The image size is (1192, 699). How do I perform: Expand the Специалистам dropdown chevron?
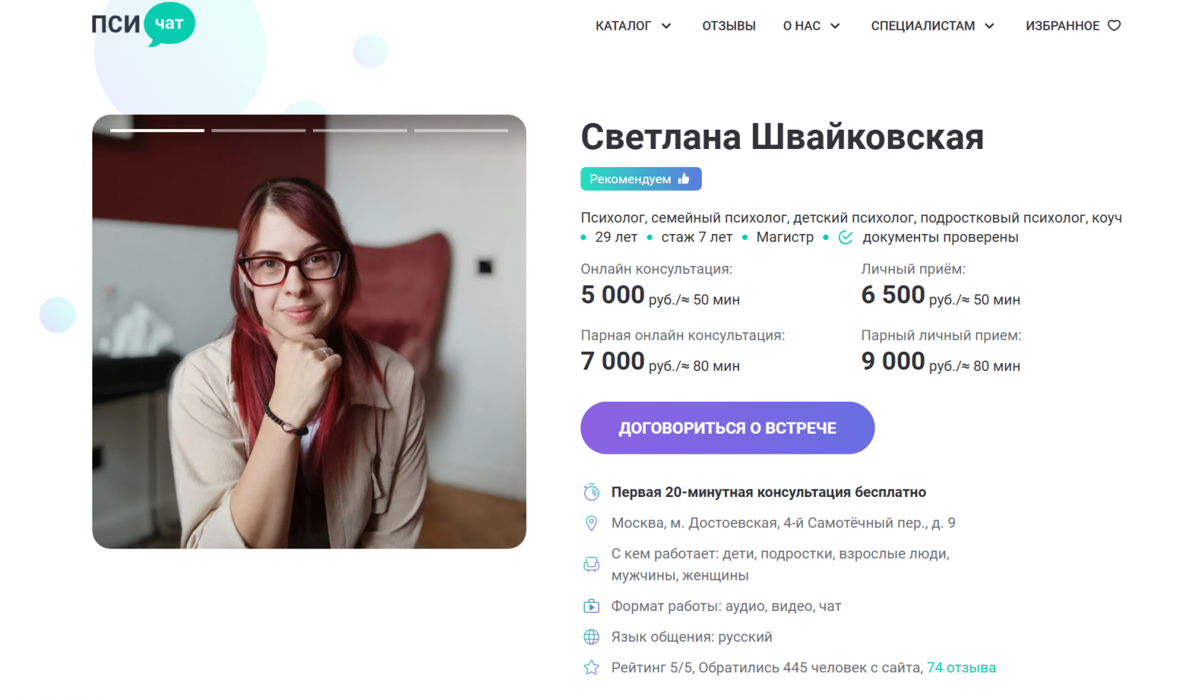989,26
